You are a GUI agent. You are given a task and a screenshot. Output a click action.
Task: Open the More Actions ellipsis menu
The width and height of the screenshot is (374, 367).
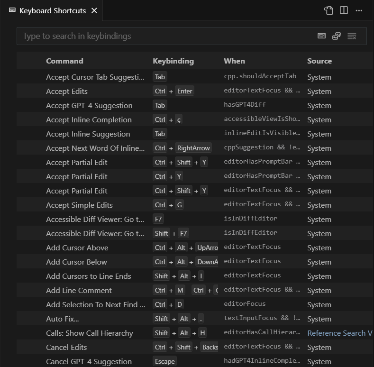pyautogui.click(x=359, y=10)
